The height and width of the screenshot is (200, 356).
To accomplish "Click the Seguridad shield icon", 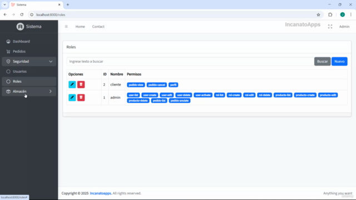I will pos(8,62).
